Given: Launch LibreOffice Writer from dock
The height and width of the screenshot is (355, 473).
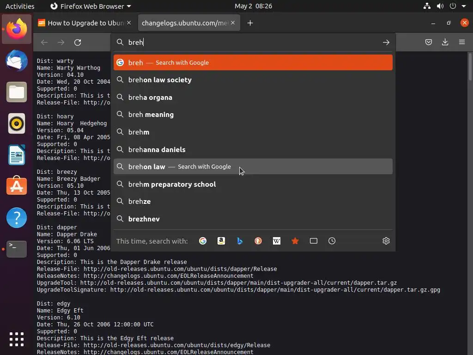Looking at the screenshot, I should 17,155.
